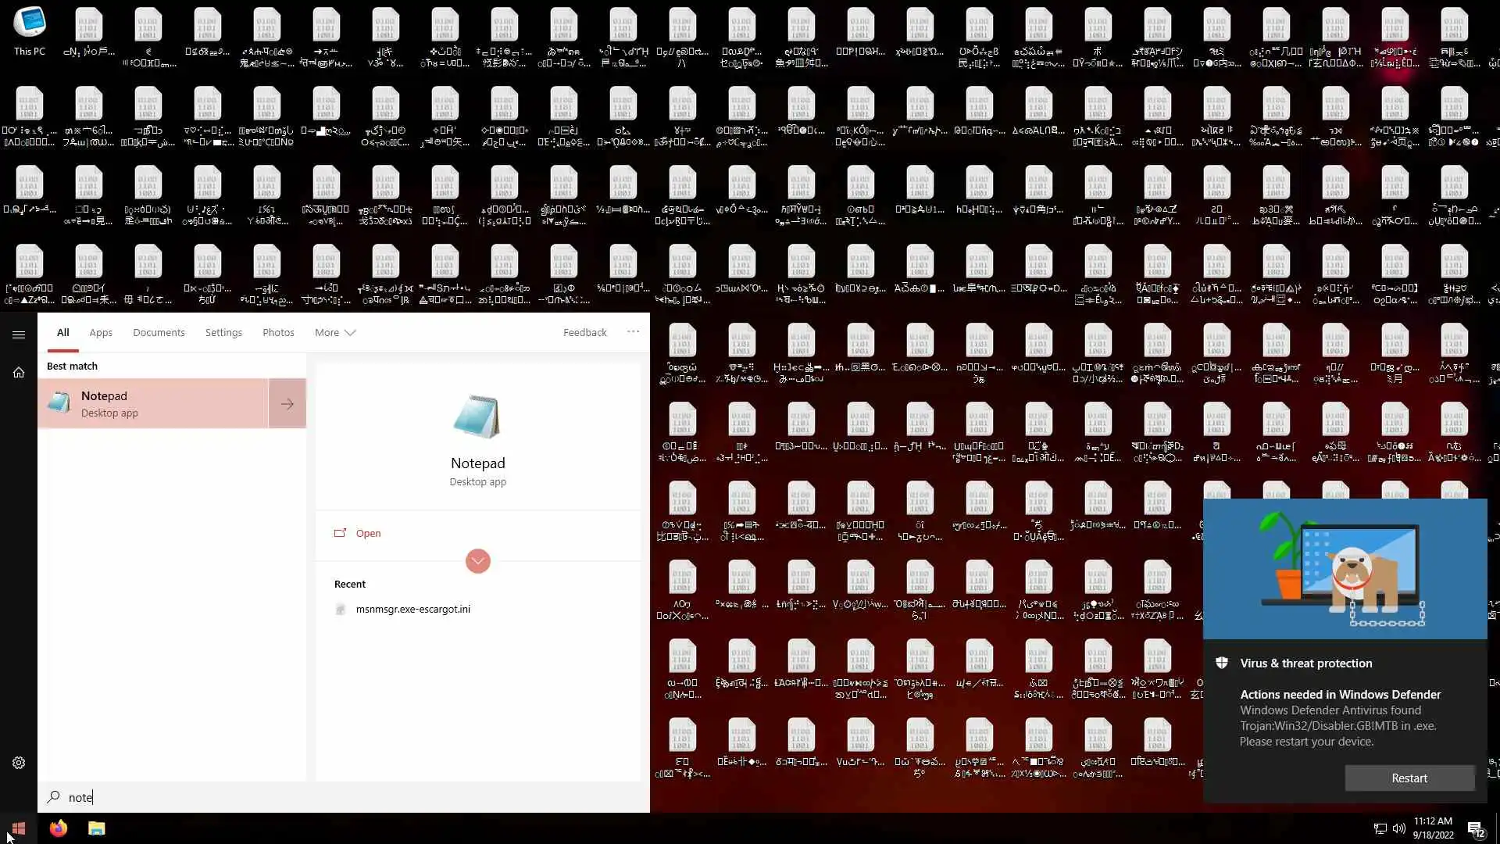The height and width of the screenshot is (844, 1500).
Task: Click the volume speaker tray icon
Action: click(x=1398, y=828)
